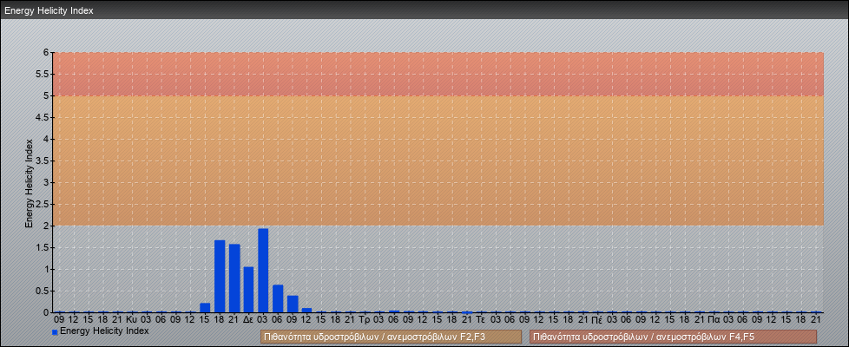The width and height of the screenshot is (849, 347).
Task: Click the bar directly above the Δε label
Action: 248,290
